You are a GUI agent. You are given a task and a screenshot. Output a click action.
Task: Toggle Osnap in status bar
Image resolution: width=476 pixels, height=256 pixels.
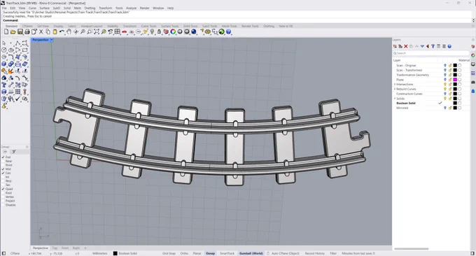[210, 253]
